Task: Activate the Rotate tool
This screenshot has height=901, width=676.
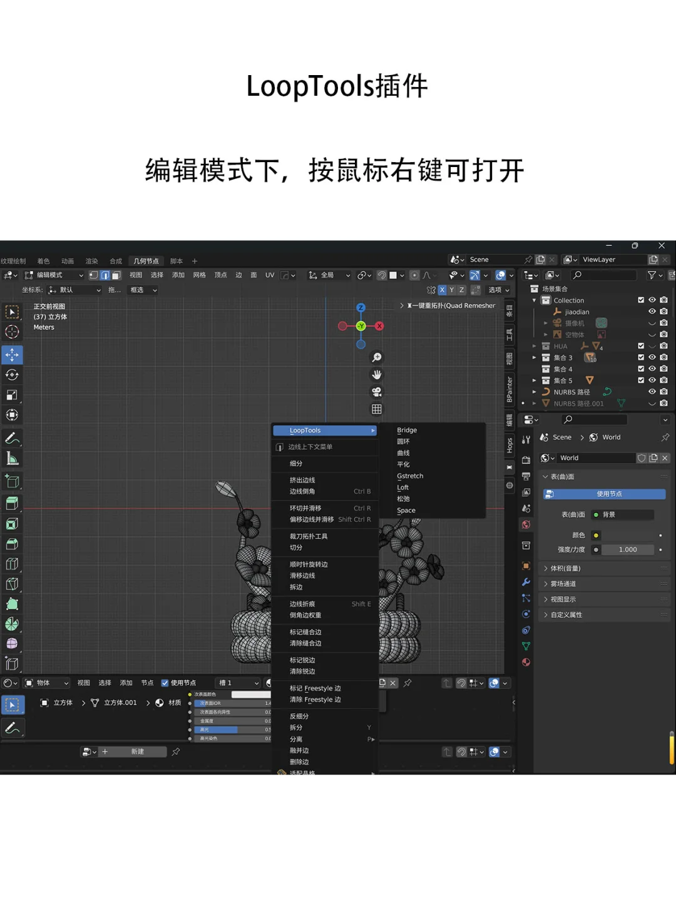Action: click(11, 375)
